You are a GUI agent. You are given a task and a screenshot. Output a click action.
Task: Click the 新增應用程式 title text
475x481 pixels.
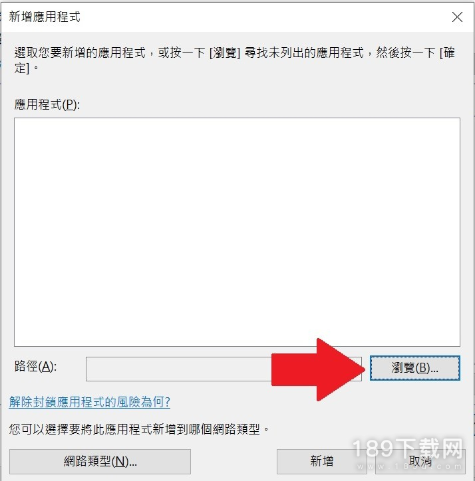tap(45, 17)
